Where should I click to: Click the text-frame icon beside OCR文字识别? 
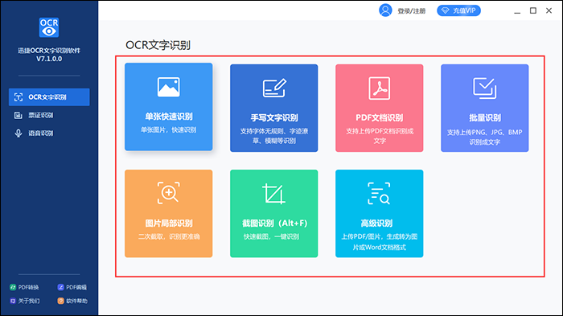(x=18, y=97)
